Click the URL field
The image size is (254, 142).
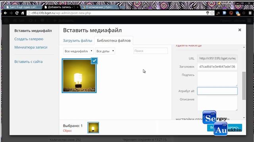point(217,58)
